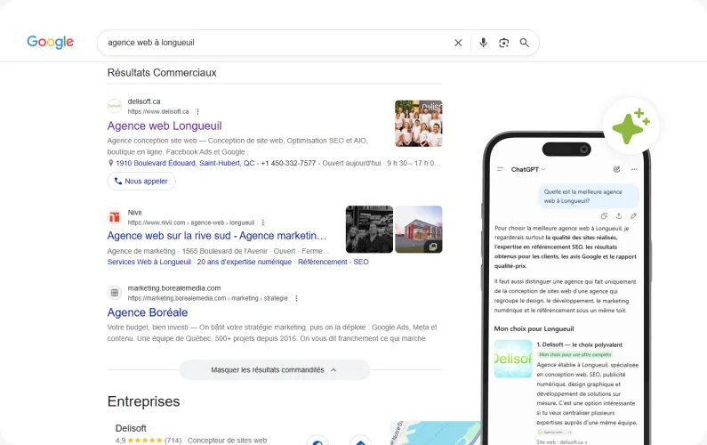Screen dimensions: 707x445
Task: Click the edit pencil icon under the ChatGPT question bubble
Action: point(633,215)
